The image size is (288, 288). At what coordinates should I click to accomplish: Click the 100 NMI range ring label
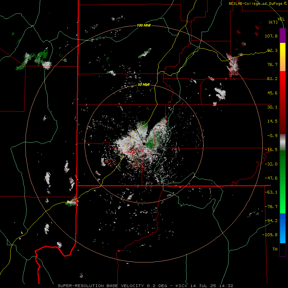pos(144,25)
